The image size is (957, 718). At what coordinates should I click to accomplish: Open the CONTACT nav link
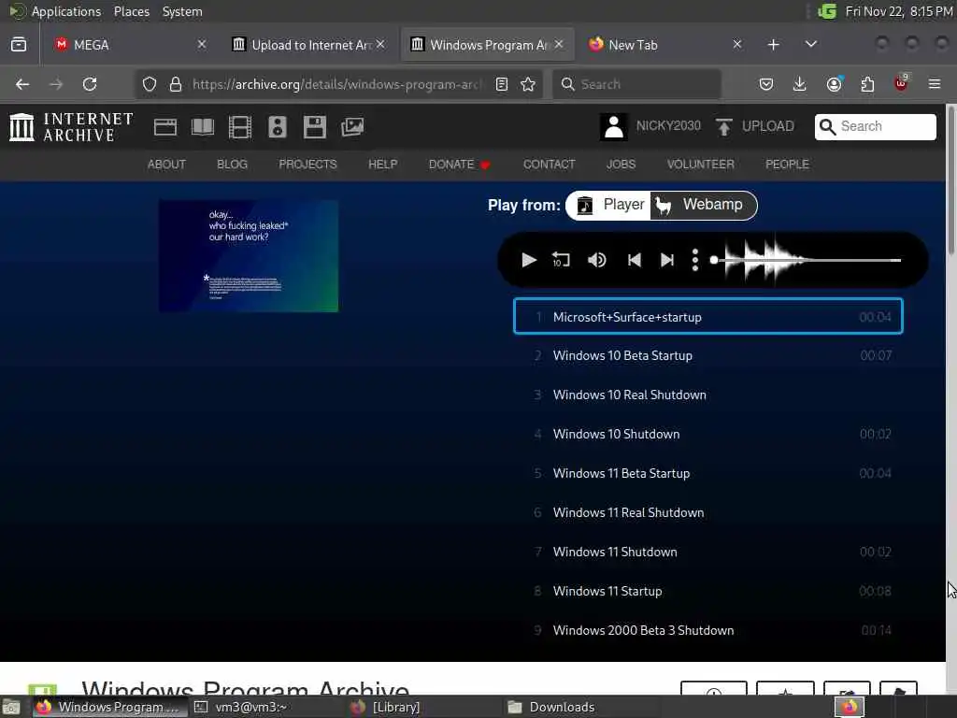click(549, 165)
